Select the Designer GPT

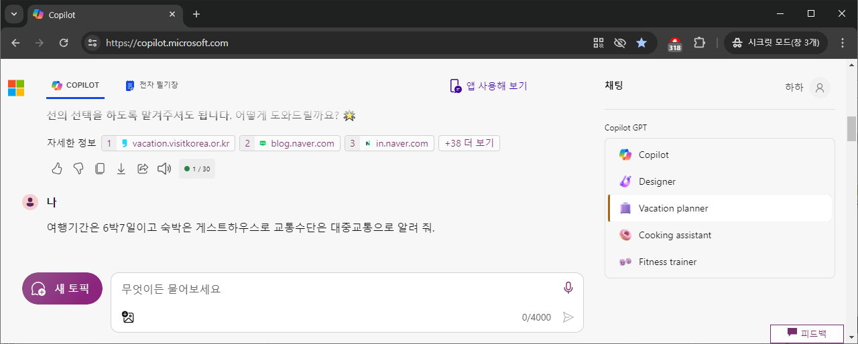click(x=720, y=181)
